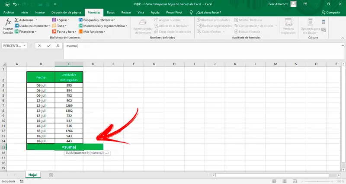
Task: Expand the Name Box dropdown arrow
Action: pos(25,46)
